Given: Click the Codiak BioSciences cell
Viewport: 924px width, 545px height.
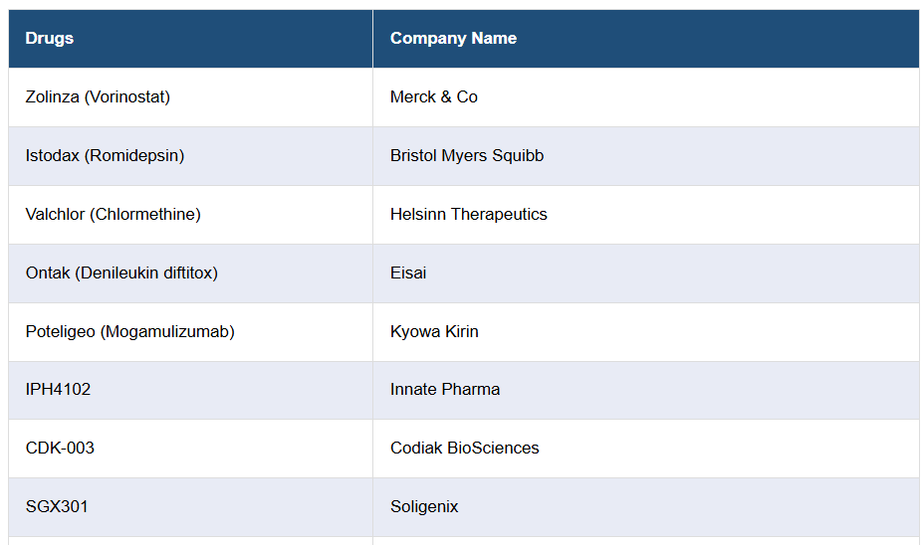Looking at the screenshot, I should (465, 449).
